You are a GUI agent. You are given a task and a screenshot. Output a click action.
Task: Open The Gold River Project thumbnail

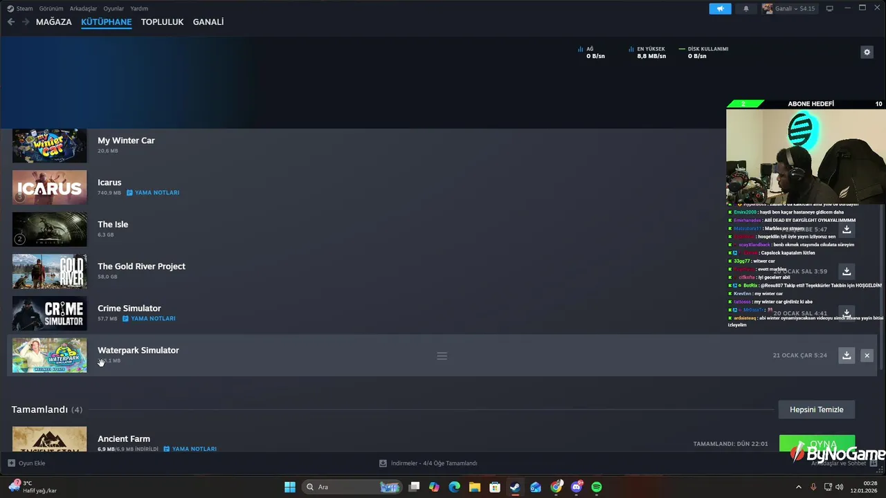pyautogui.click(x=50, y=272)
